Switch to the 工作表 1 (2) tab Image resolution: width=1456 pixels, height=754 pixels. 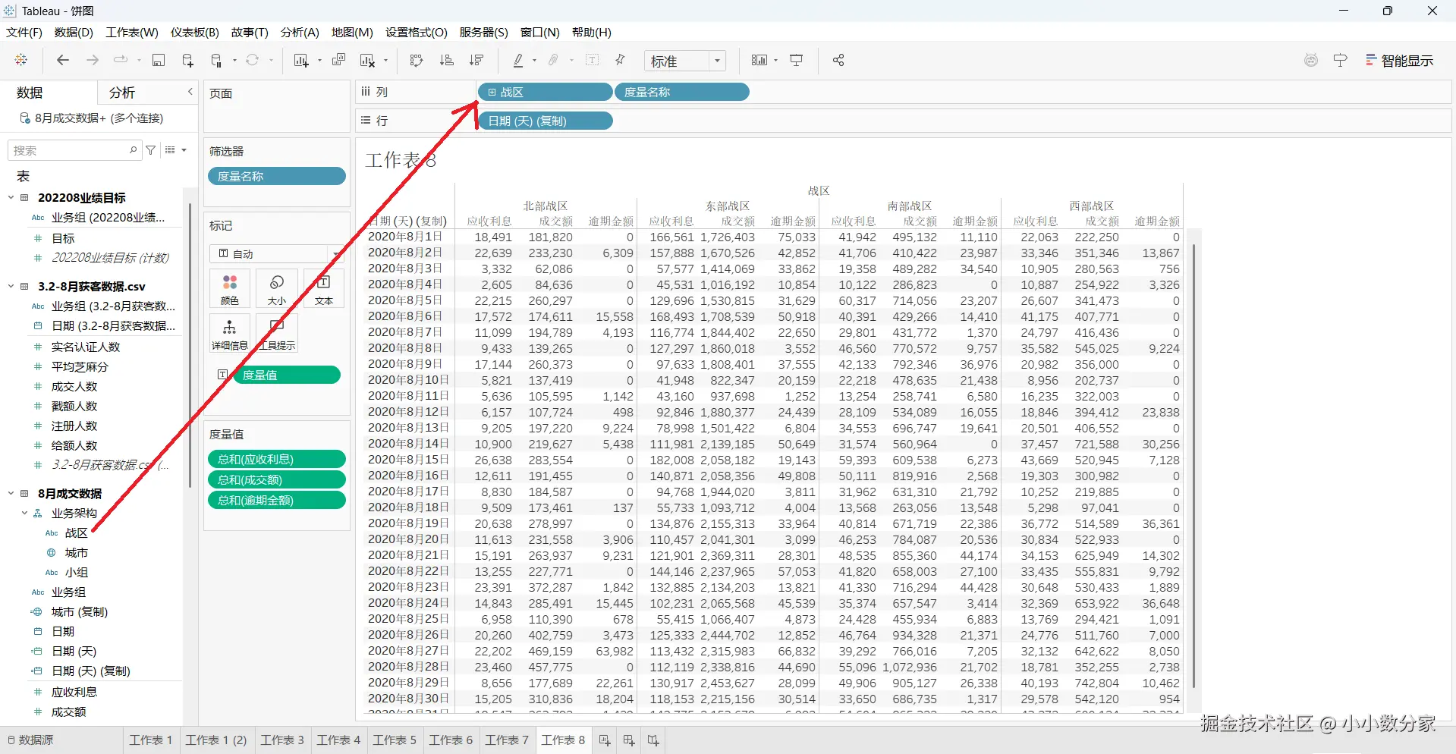point(216,740)
